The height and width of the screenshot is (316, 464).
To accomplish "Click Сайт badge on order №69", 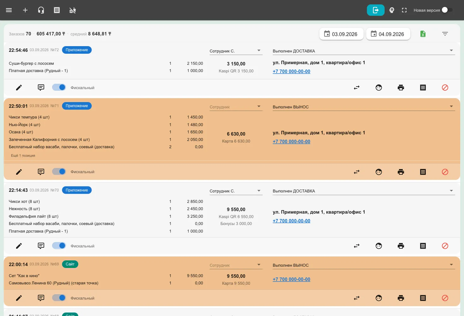I will point(70,264).
